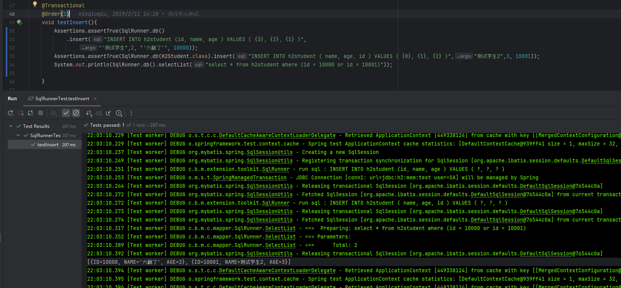The image size is (621, 288).
Task: Open the DefaultCacheAwareContextLoaderDelegate link at 22:03:10.229
Action: (x=277, y=135)
